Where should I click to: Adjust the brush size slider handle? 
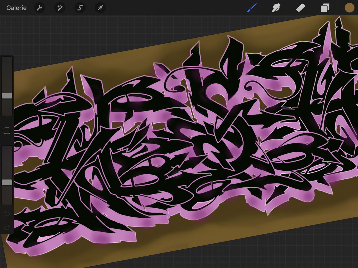[7, 95]
